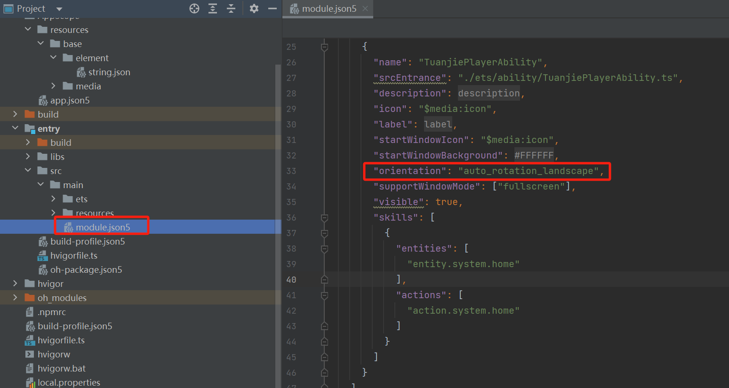This screenshot has height=388, width=729.
Task: Select the module.json5 editor tab
Action: coord(328,9)
